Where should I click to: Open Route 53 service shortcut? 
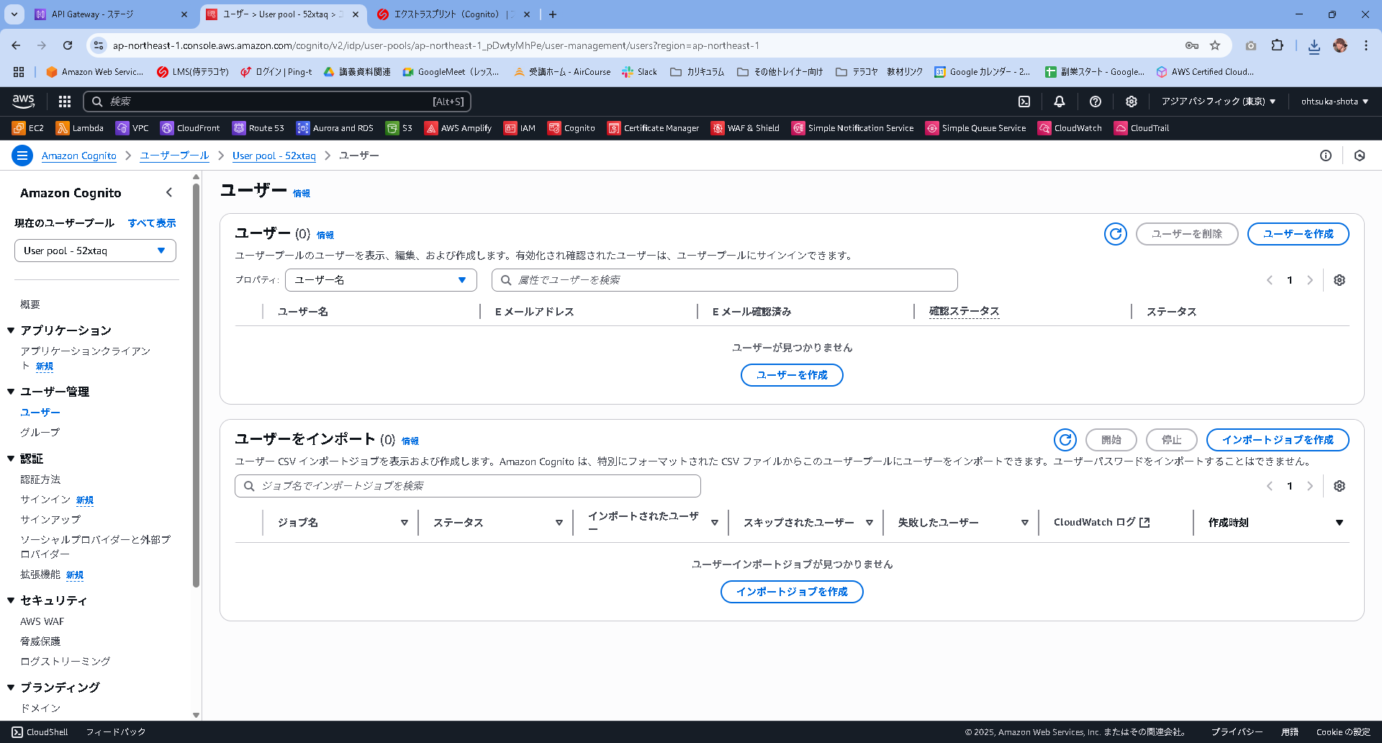click(x=258, y=127)
